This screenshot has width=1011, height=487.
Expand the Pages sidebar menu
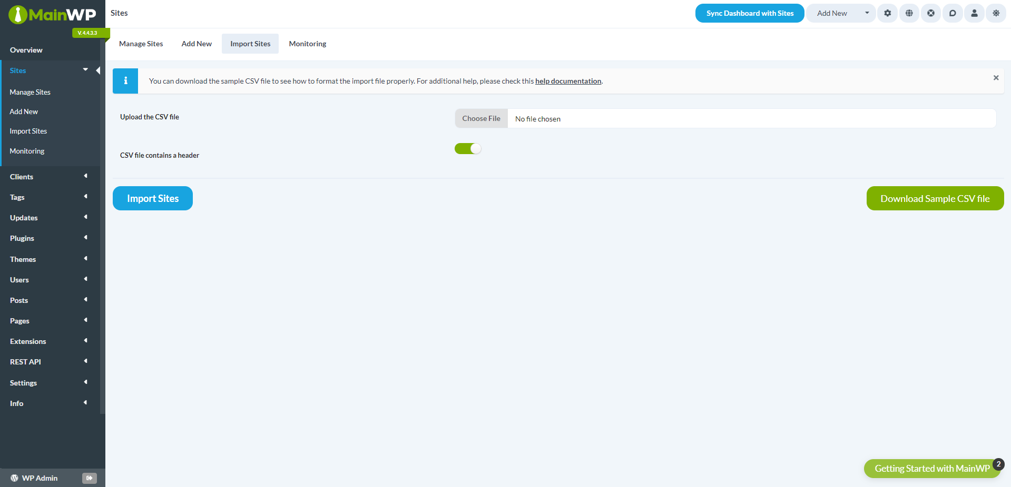[x=85, y=320]
